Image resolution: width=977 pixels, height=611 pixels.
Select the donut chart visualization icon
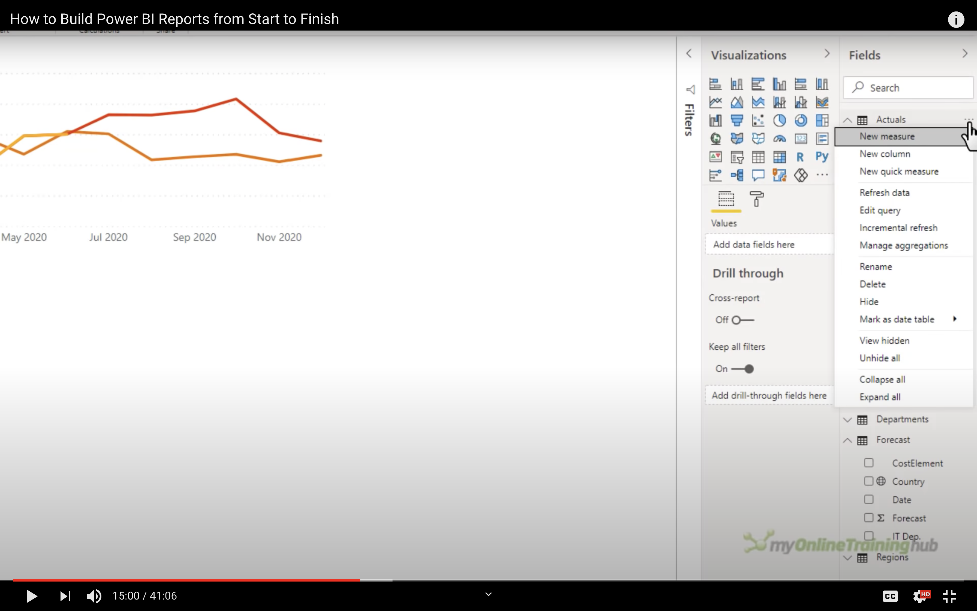[x=801, y=120]
